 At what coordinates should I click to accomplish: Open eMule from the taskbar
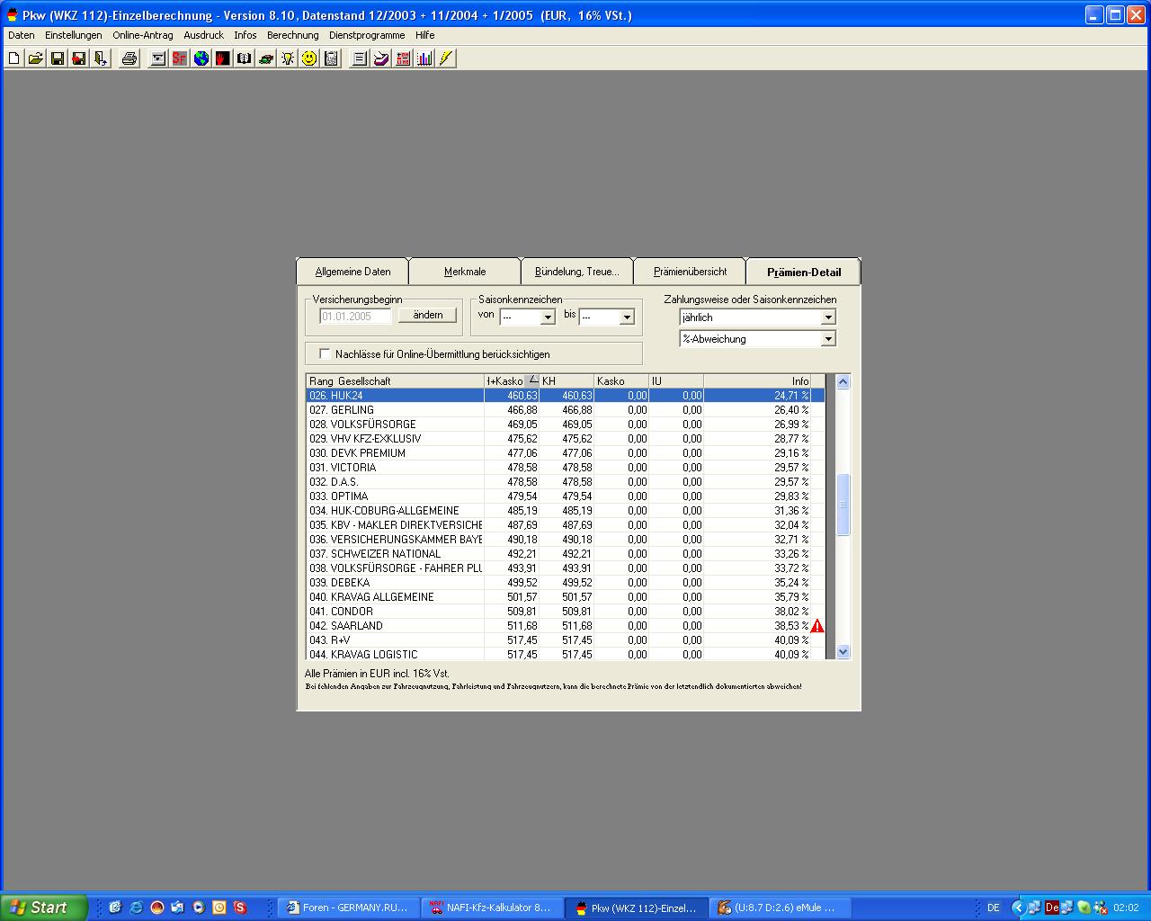[779, 908]
